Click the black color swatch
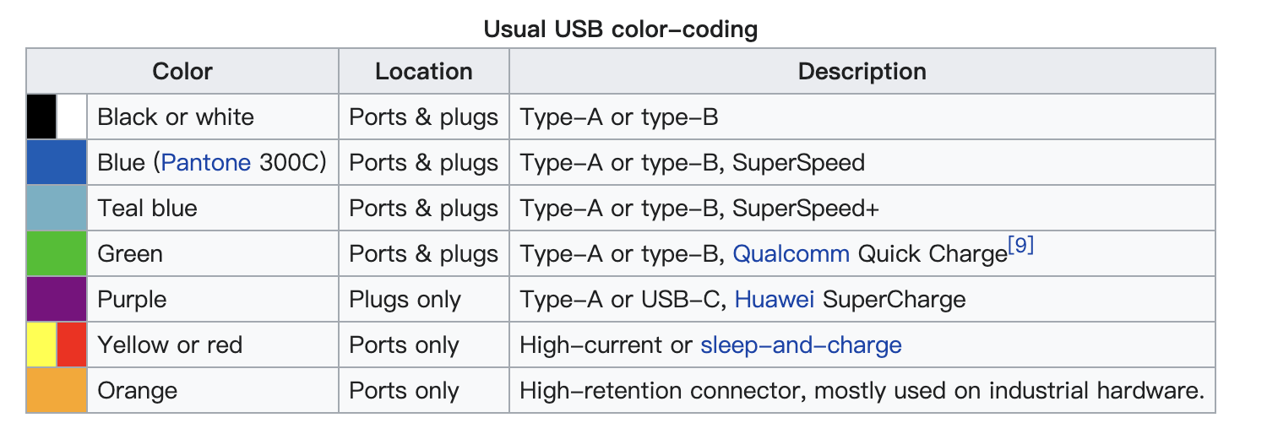 pyautogui.click(x=41, y=117)
